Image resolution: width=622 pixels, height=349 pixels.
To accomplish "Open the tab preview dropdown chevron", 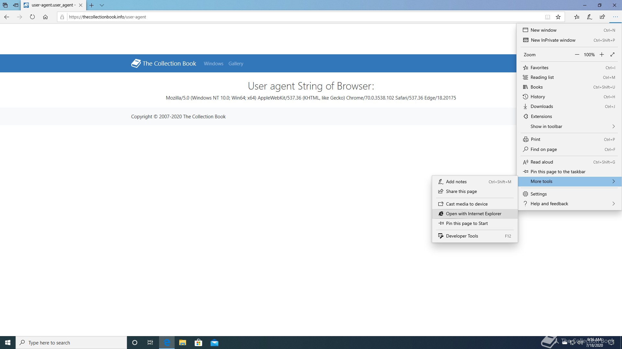I will point(102,5).
